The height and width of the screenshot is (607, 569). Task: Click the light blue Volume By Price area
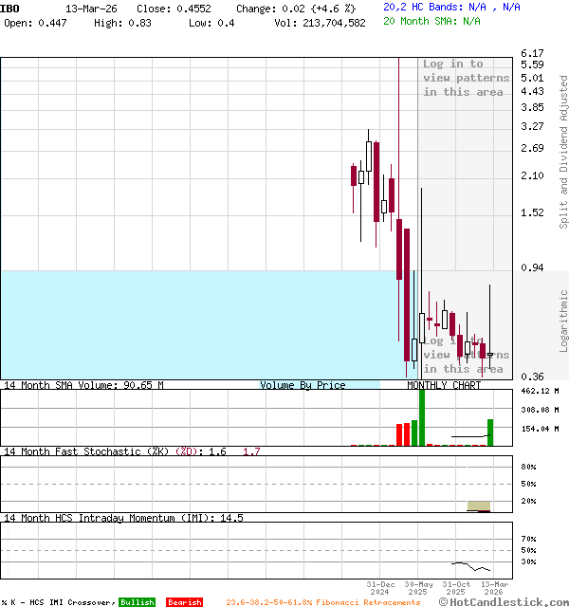(190, 322)
